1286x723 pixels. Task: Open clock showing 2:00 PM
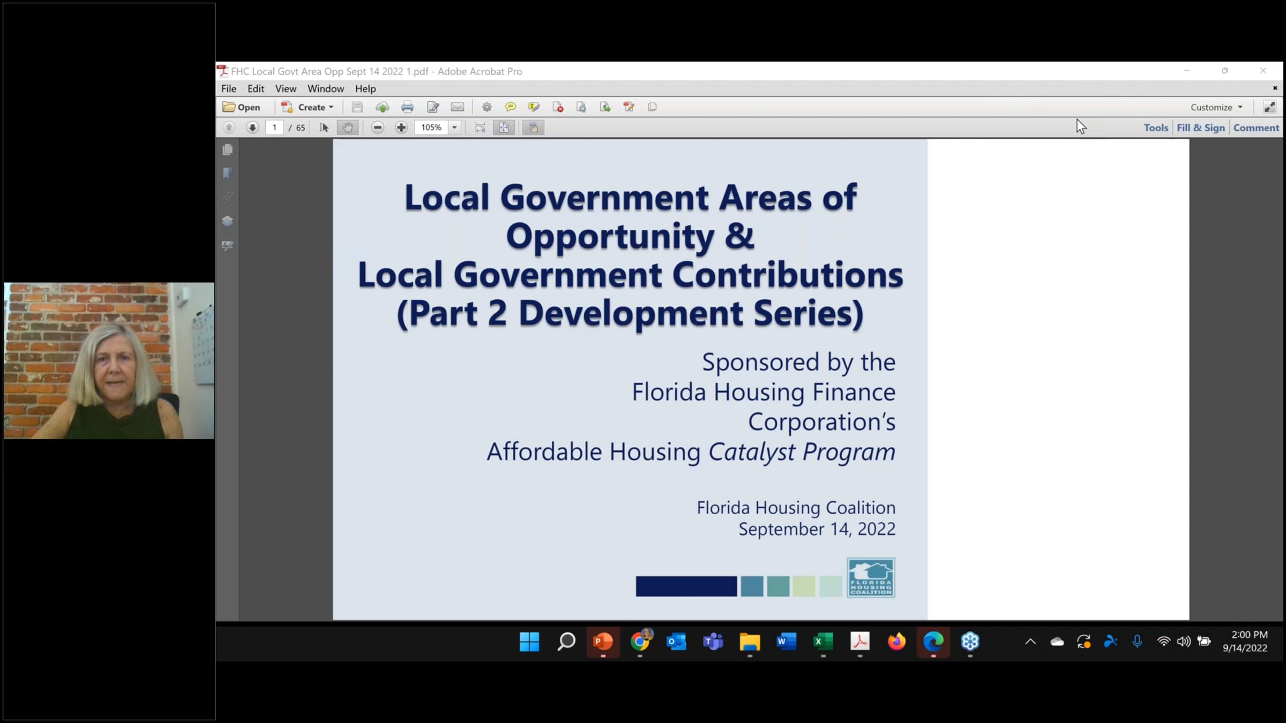[1245, 641]
